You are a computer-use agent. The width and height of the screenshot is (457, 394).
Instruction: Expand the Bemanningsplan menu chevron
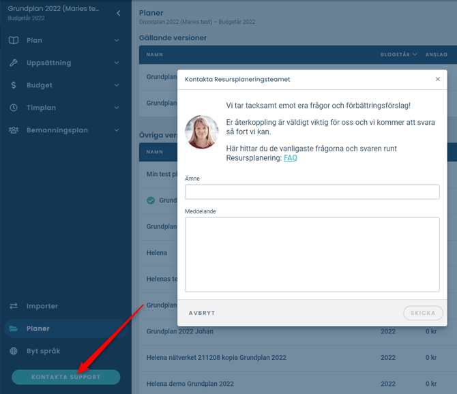click(x=117, y=130)
